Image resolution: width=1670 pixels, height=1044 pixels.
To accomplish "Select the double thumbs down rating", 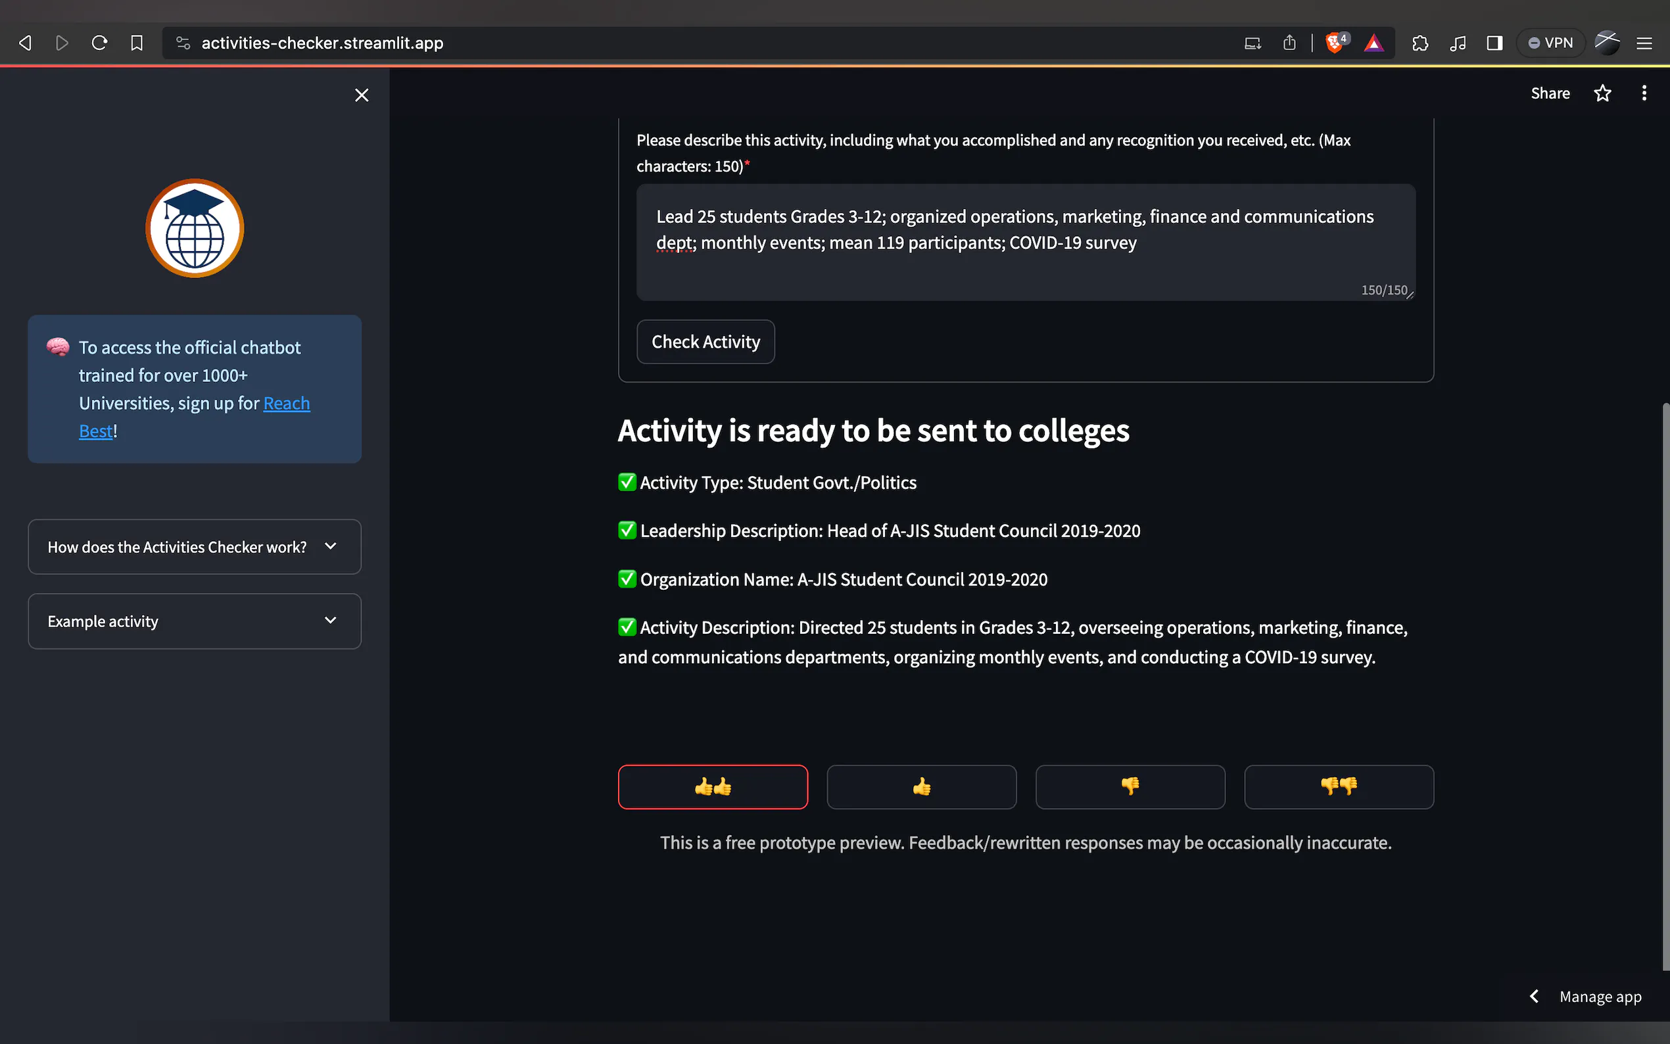I will coord(1338,786).
